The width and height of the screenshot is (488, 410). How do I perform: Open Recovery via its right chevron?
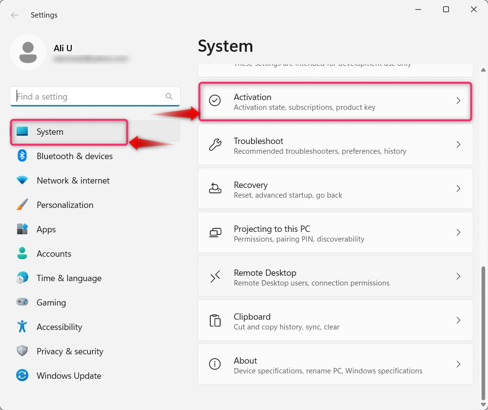click(x=458, y=188)
